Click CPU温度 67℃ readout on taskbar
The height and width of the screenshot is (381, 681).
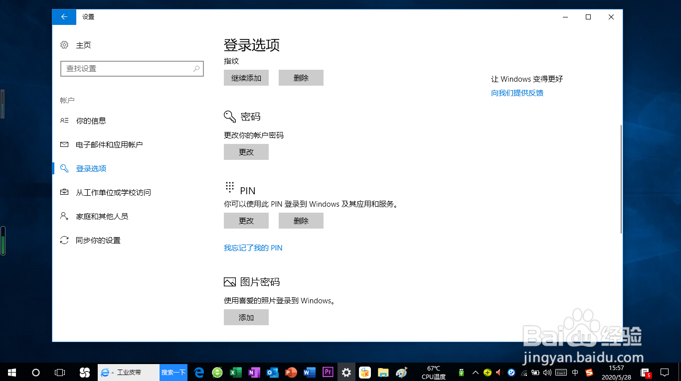click(x=434, y=373)
